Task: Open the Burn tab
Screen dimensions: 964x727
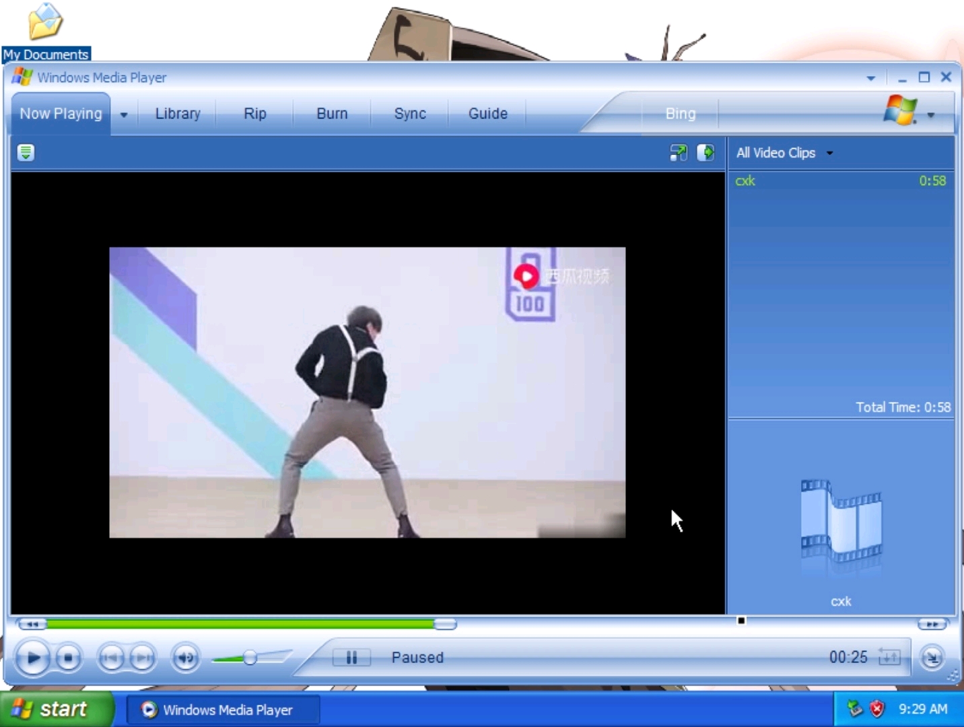Action: (332, 114)
